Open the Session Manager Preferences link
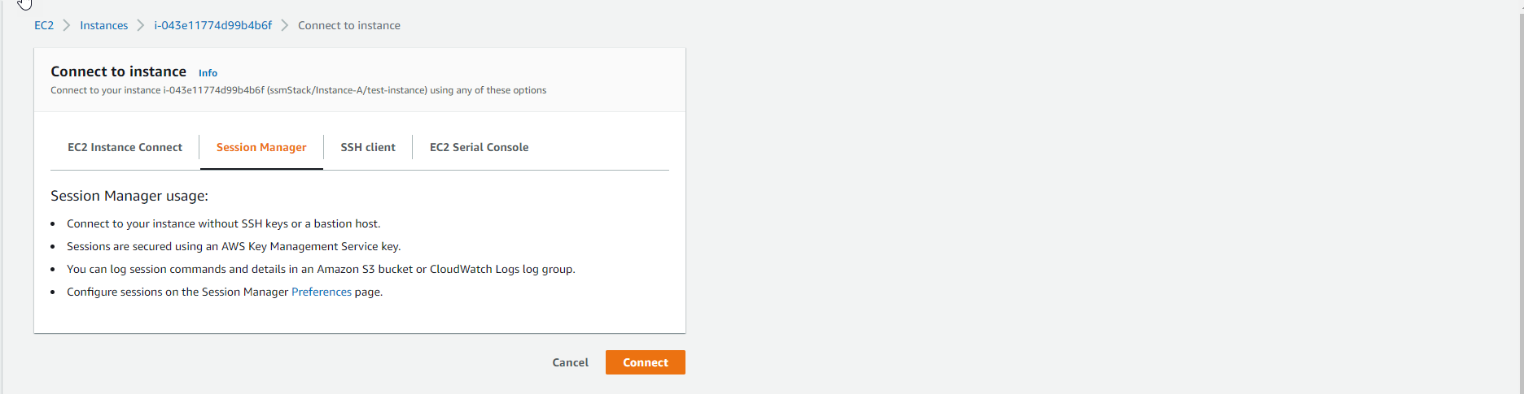The height and width of the screenshot is (394, 1524). coord(322,292)
